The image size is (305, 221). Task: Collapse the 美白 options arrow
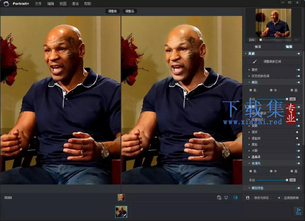click(x=249, y=82)
